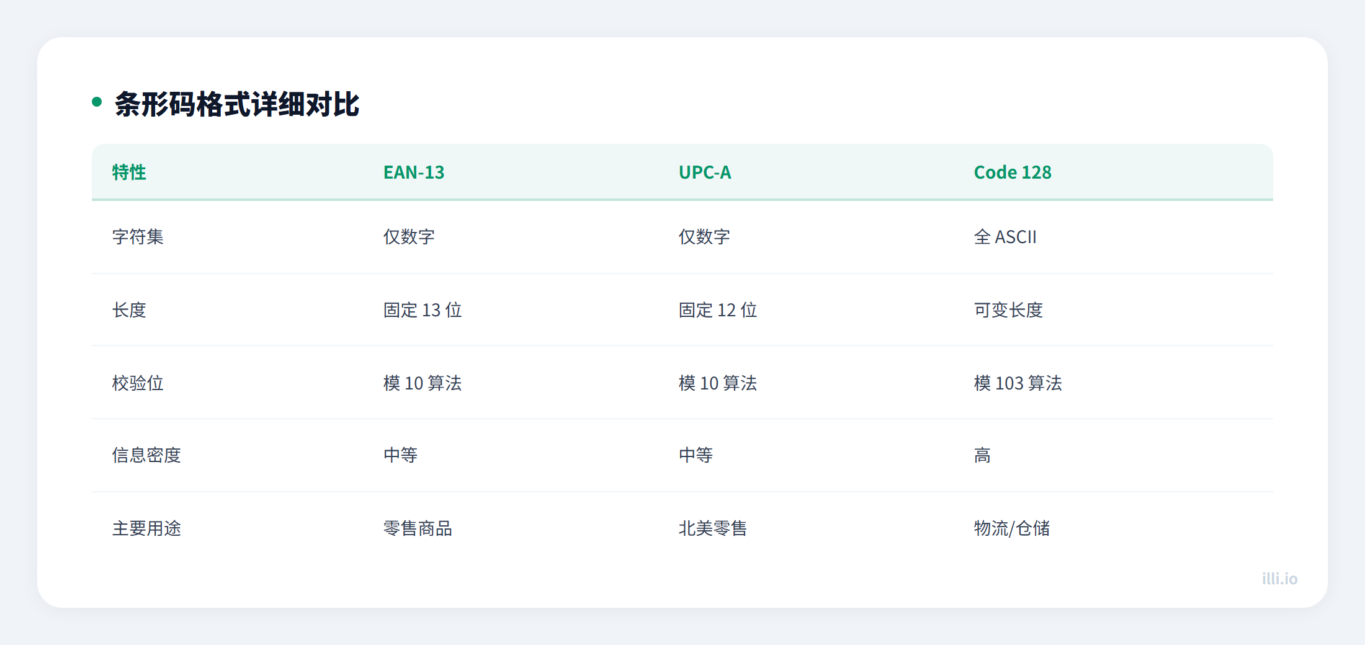
Task: Select the 零售商品 cell
Action: point(418,528)
